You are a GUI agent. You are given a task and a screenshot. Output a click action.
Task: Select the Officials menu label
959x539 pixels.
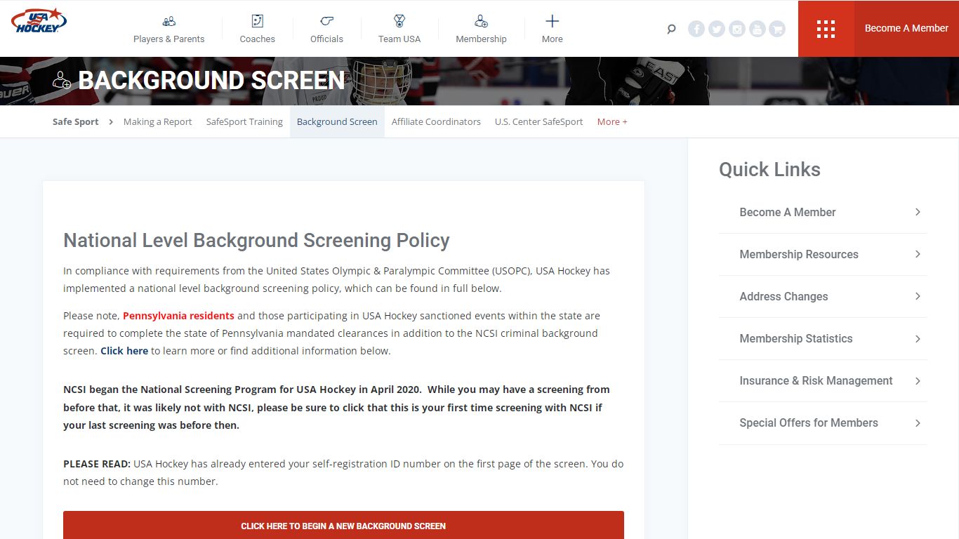(x=326, y=39)
